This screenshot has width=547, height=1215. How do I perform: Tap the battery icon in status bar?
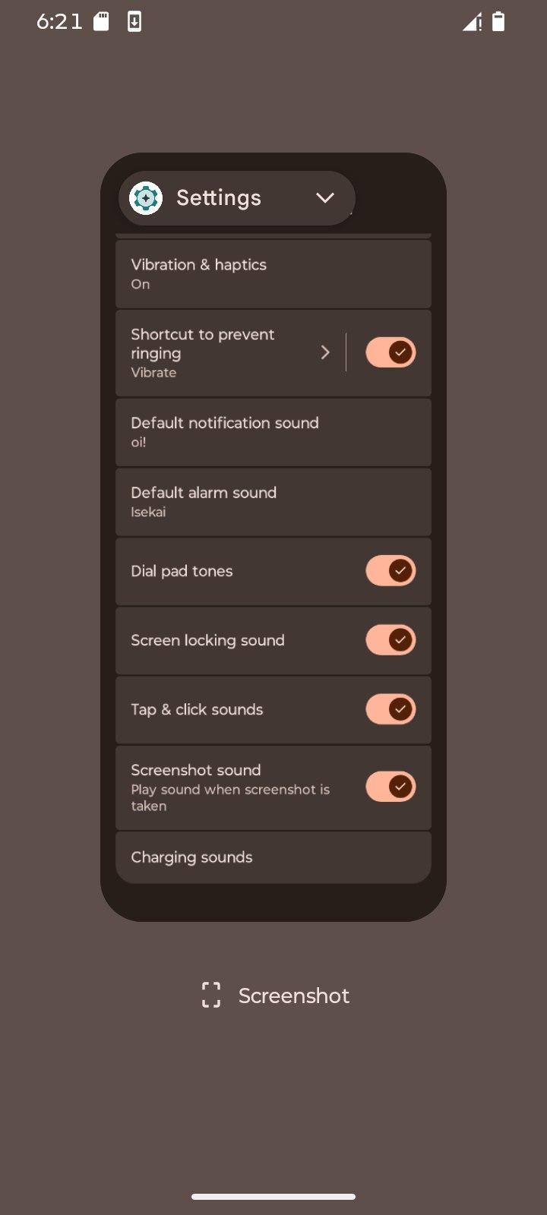pos(498,21)
